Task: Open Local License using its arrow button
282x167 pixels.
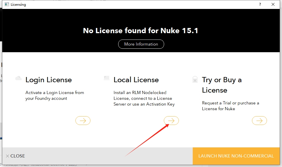Action: tap(171, 121)
